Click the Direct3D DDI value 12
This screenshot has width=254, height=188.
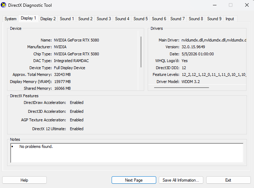[184, 68]
